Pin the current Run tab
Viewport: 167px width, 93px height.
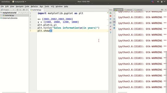[110, 26]
